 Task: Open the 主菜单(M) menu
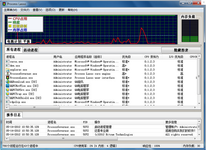click(10, 10)
